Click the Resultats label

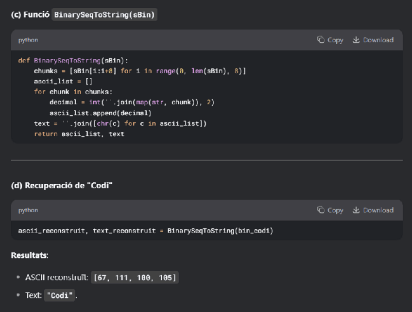pyautogui.click(x=30, y=255)
